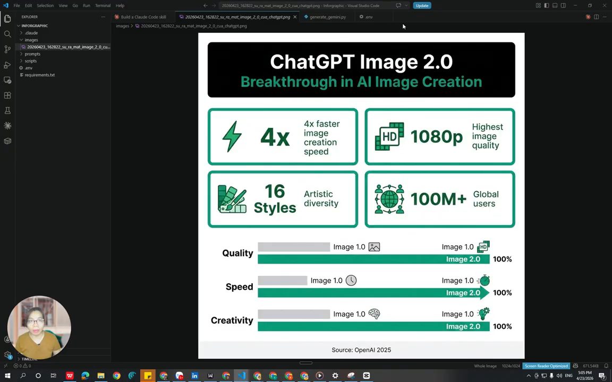Toggle the secondary side bar
Screen dimensions: 612x382
[563, 5]
